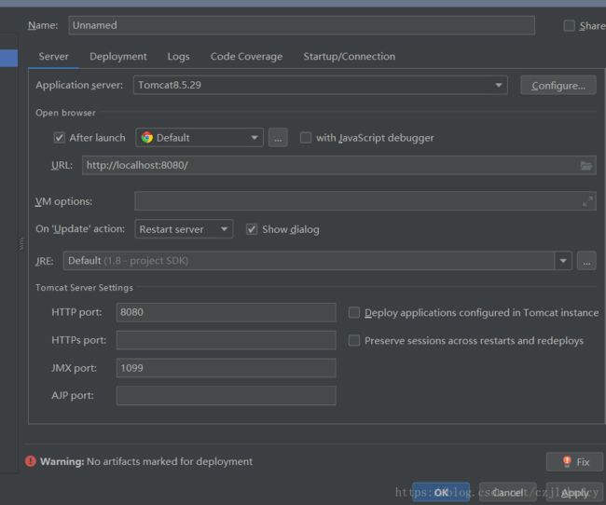This screenshot has height=505, width=606.
Task: Open the Startup/Connection tab
Action: (x=350, y=57)
